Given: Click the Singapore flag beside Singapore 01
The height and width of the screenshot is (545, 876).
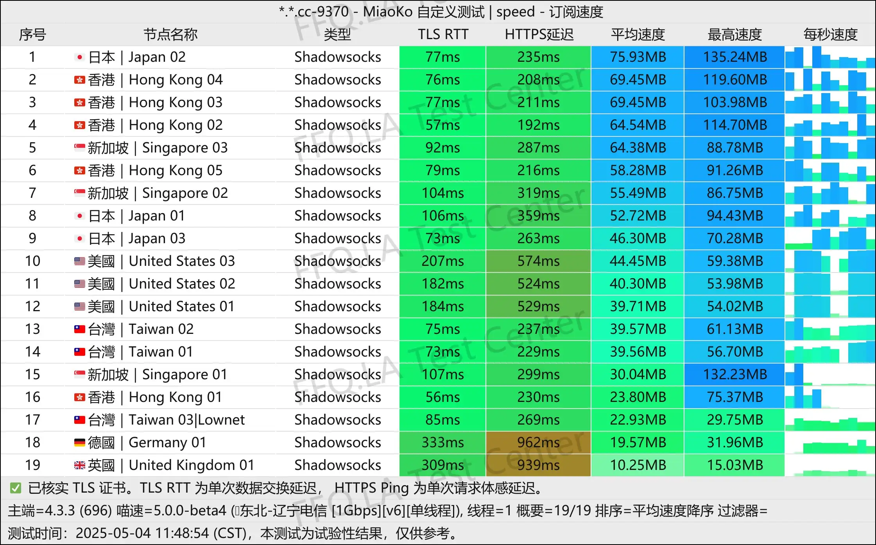Looking at the screenshot, I should 80,375.
